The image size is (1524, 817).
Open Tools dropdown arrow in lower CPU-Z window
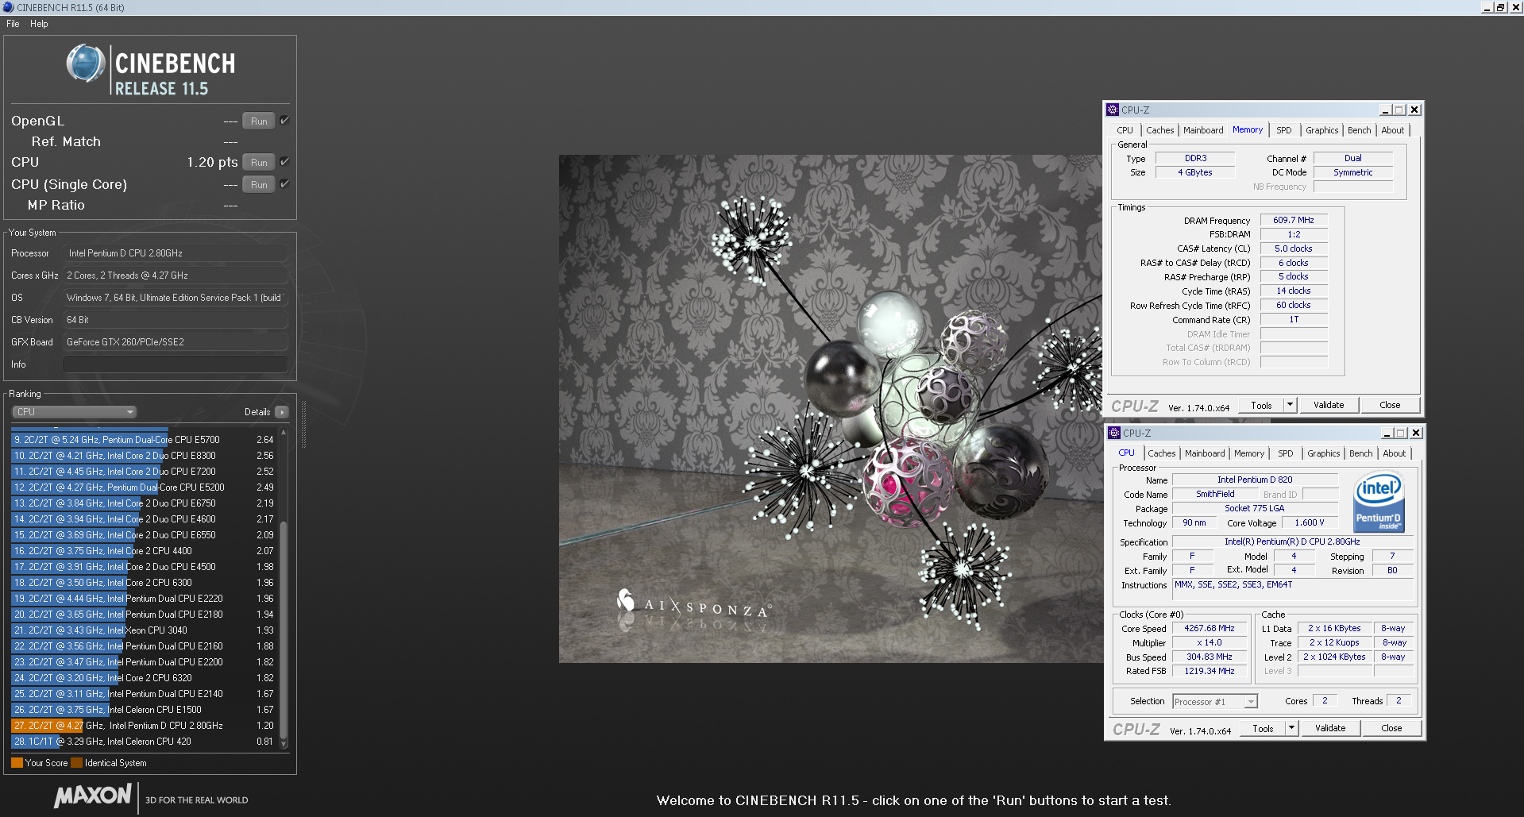(x=1292, y=729)
